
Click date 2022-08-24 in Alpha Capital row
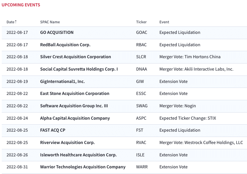17,118
